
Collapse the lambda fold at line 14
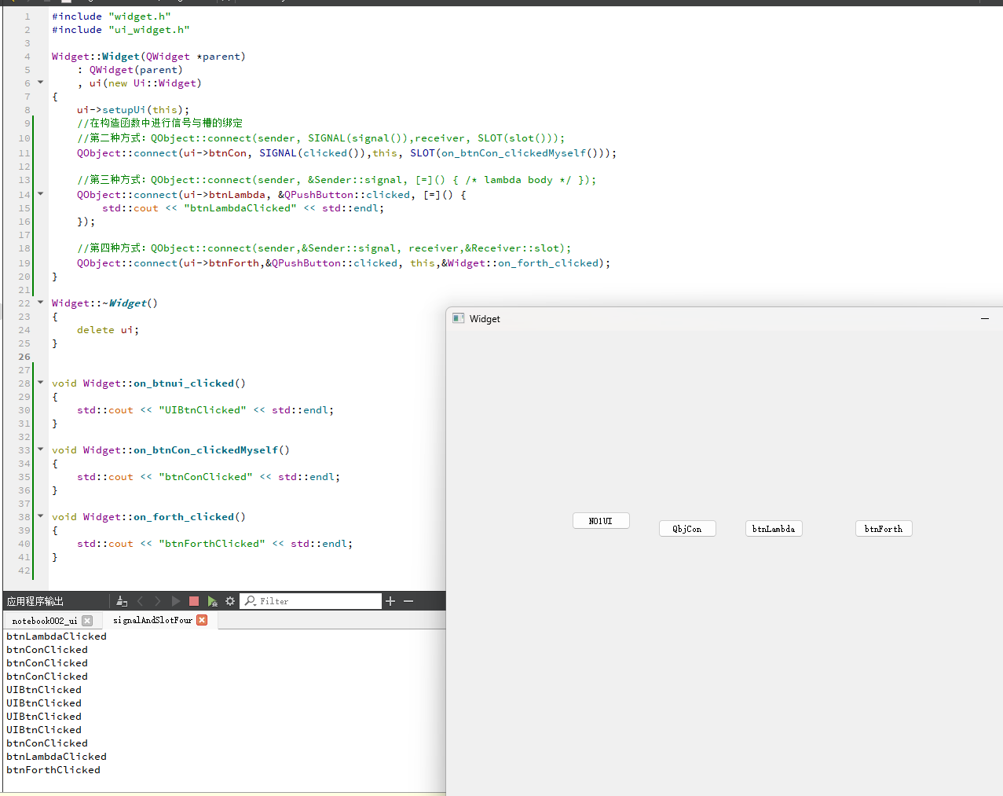[40, 193]
